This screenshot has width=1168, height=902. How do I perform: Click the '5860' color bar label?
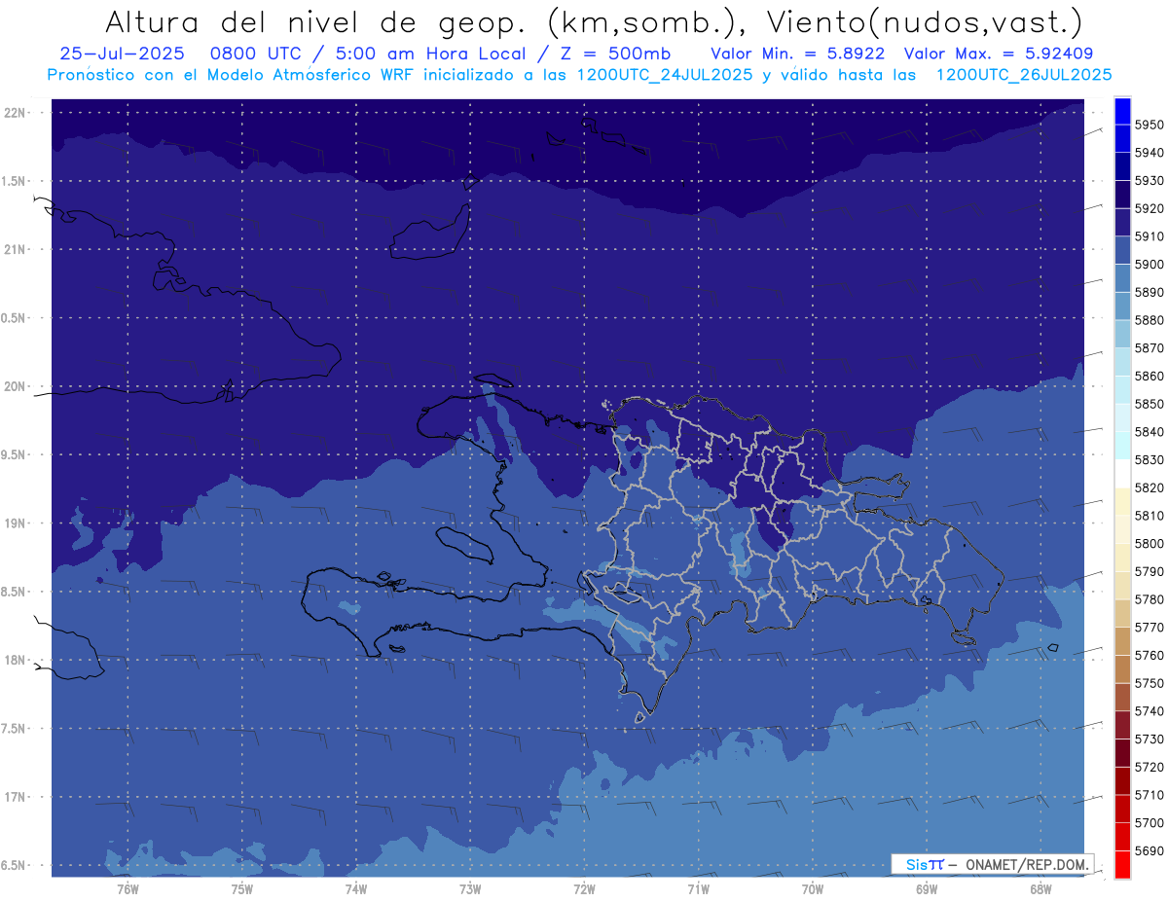coord(1149,376)
